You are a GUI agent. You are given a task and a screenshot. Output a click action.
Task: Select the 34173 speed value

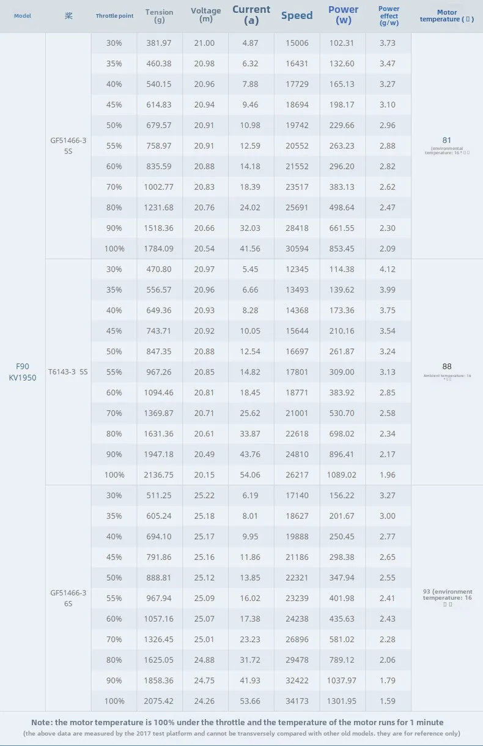[x=297, y=701]
